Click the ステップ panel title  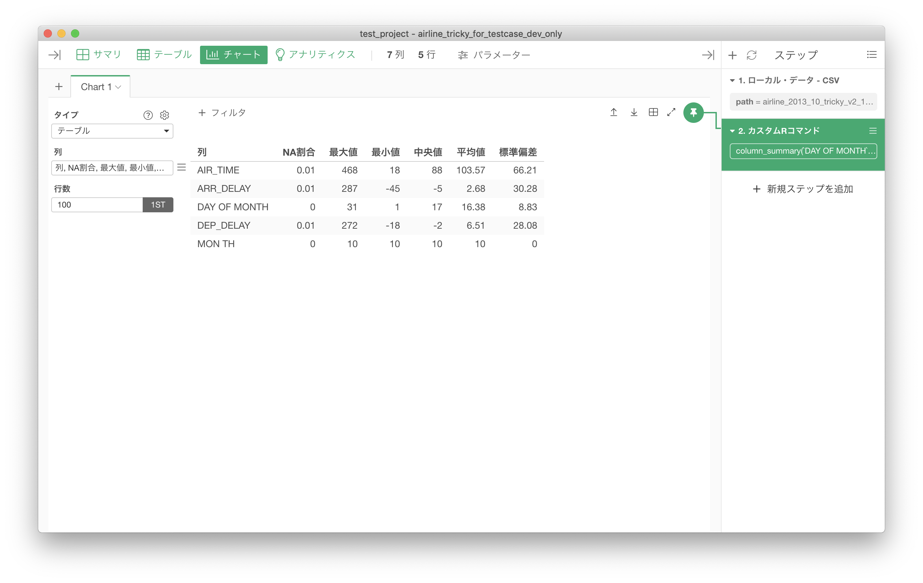[796, 55]
